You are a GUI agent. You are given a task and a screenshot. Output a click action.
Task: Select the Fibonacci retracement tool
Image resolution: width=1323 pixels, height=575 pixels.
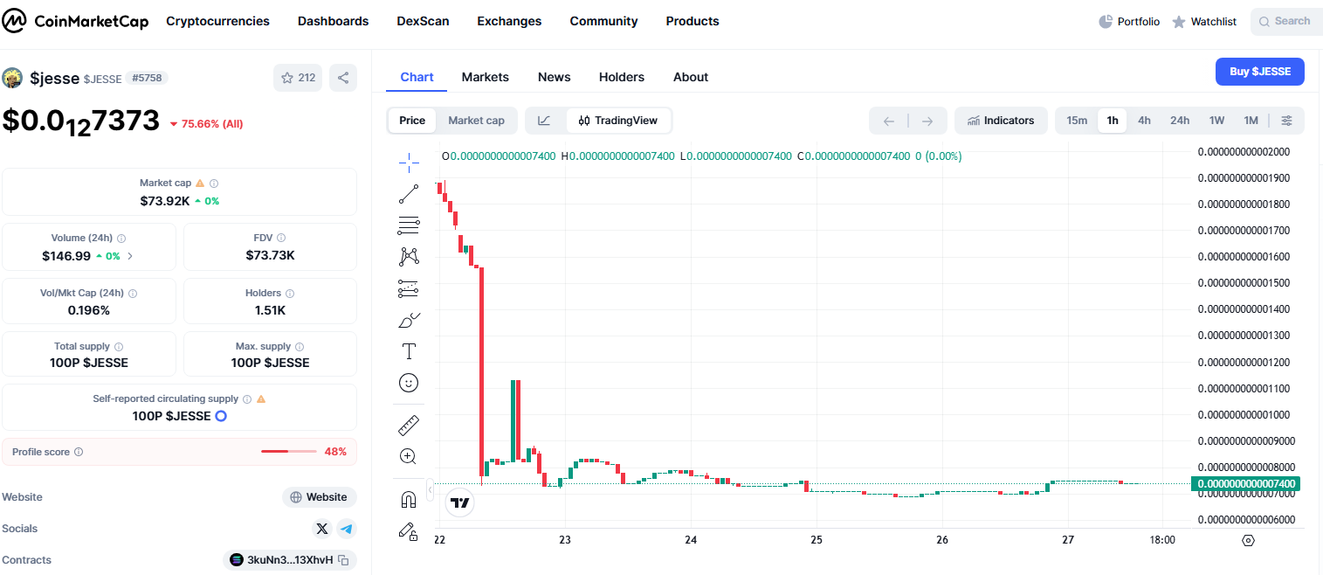tap(409, 225)
